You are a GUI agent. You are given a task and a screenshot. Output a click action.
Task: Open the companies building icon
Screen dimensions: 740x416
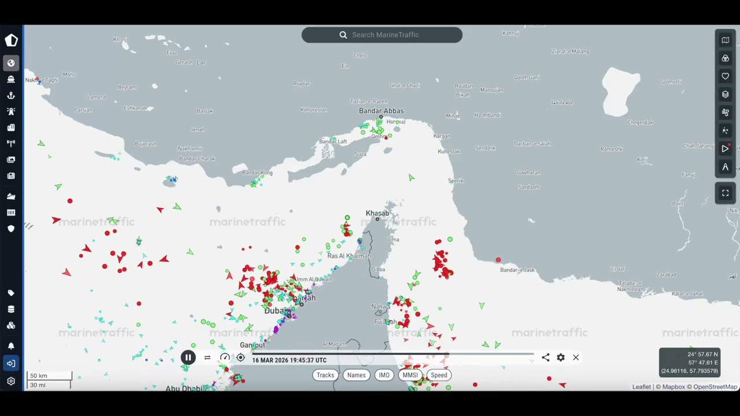coord(11,128)
